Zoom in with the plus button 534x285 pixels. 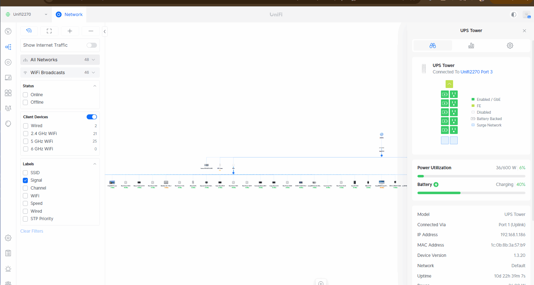click(70, 31)
